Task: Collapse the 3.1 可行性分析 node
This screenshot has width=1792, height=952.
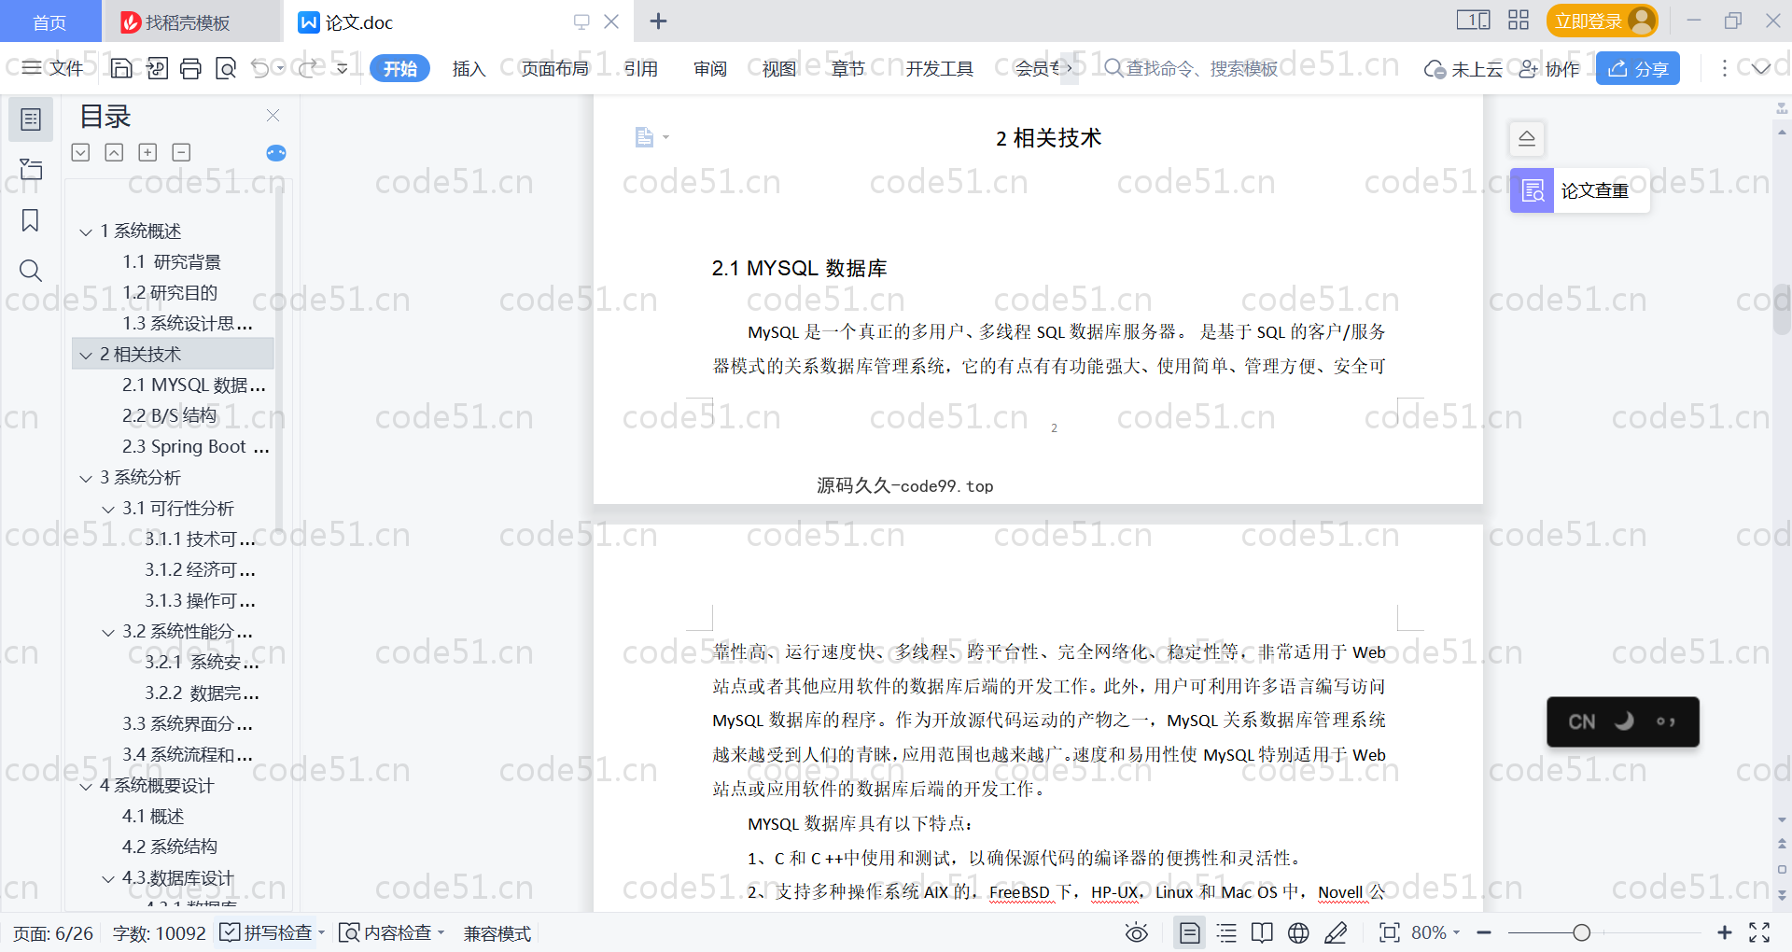Action: pos(108,509)
